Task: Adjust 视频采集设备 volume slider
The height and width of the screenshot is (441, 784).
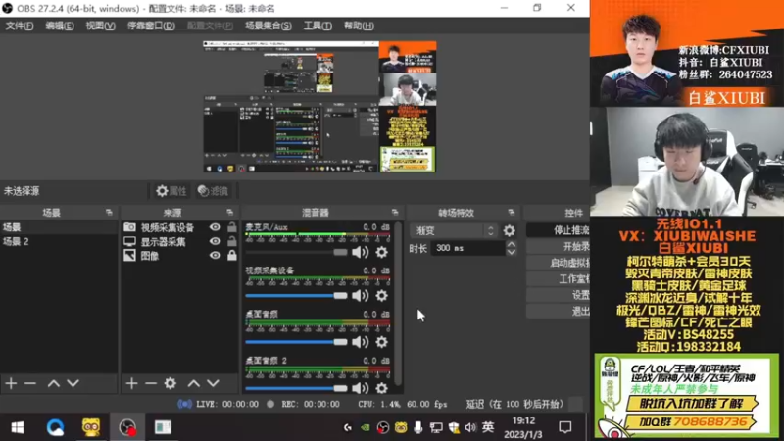Action: coord(296,296)
